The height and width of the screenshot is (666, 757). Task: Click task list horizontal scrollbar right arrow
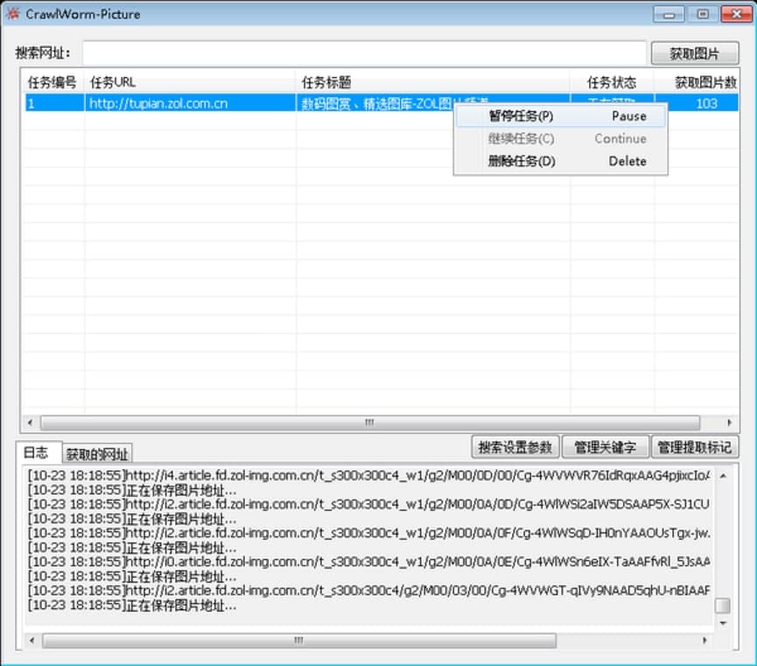729,423
